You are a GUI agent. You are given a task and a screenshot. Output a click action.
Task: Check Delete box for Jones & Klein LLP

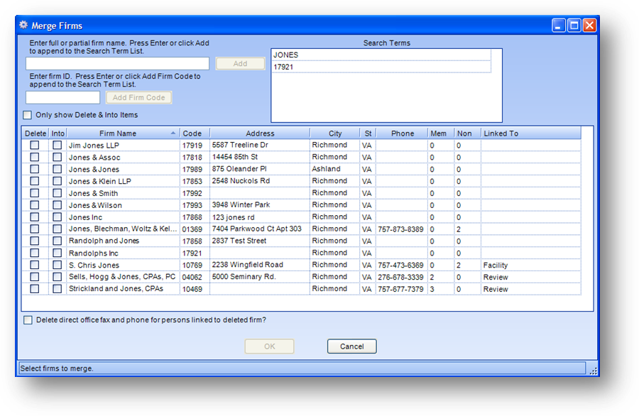click(35, 181)
